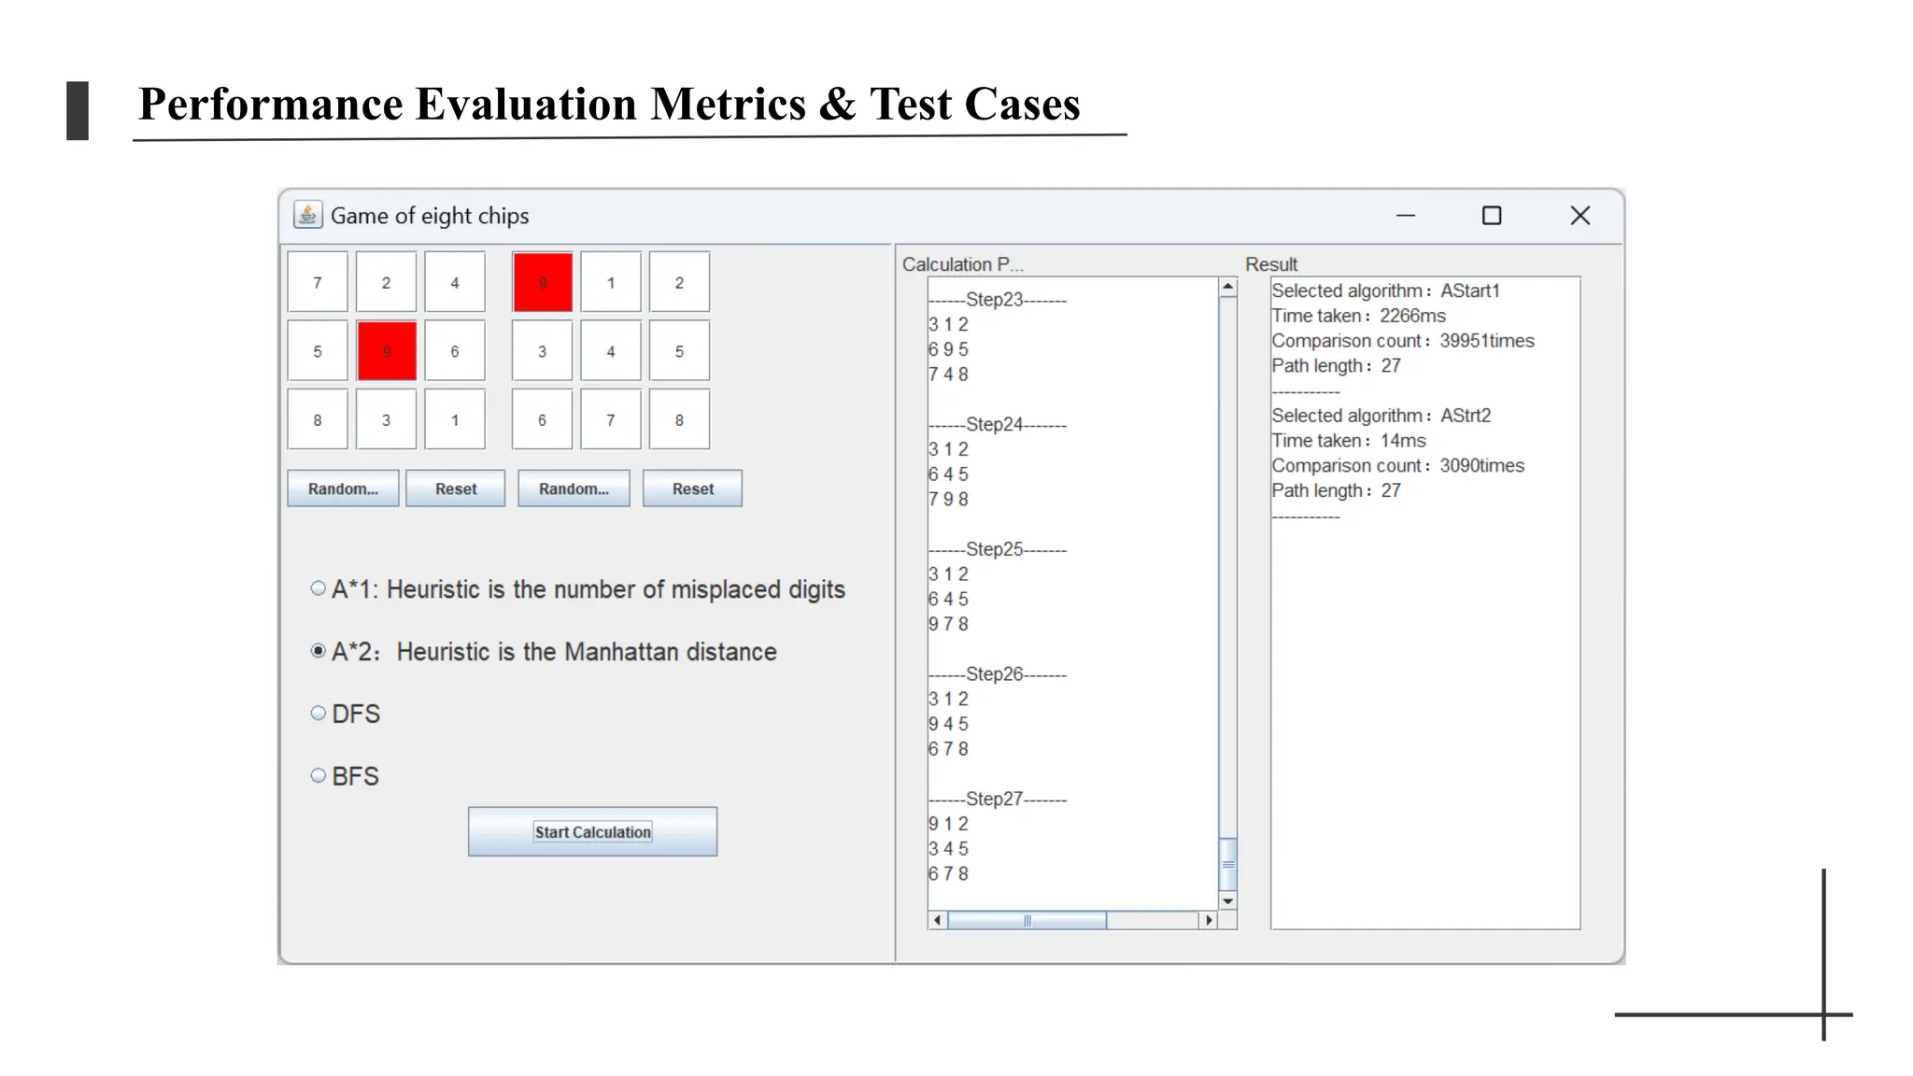Viewport: 1913px width, 1076px height.
Task: Click Reset button under the left puzzle grid
Action: tap(456, 488)
